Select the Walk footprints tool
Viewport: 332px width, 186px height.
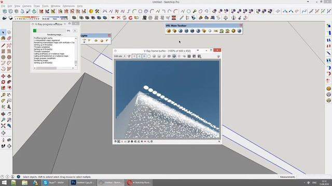click(x=3, y=146)
